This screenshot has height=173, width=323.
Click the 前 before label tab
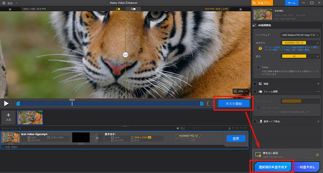pyautogui.click(x=10, y=9)
